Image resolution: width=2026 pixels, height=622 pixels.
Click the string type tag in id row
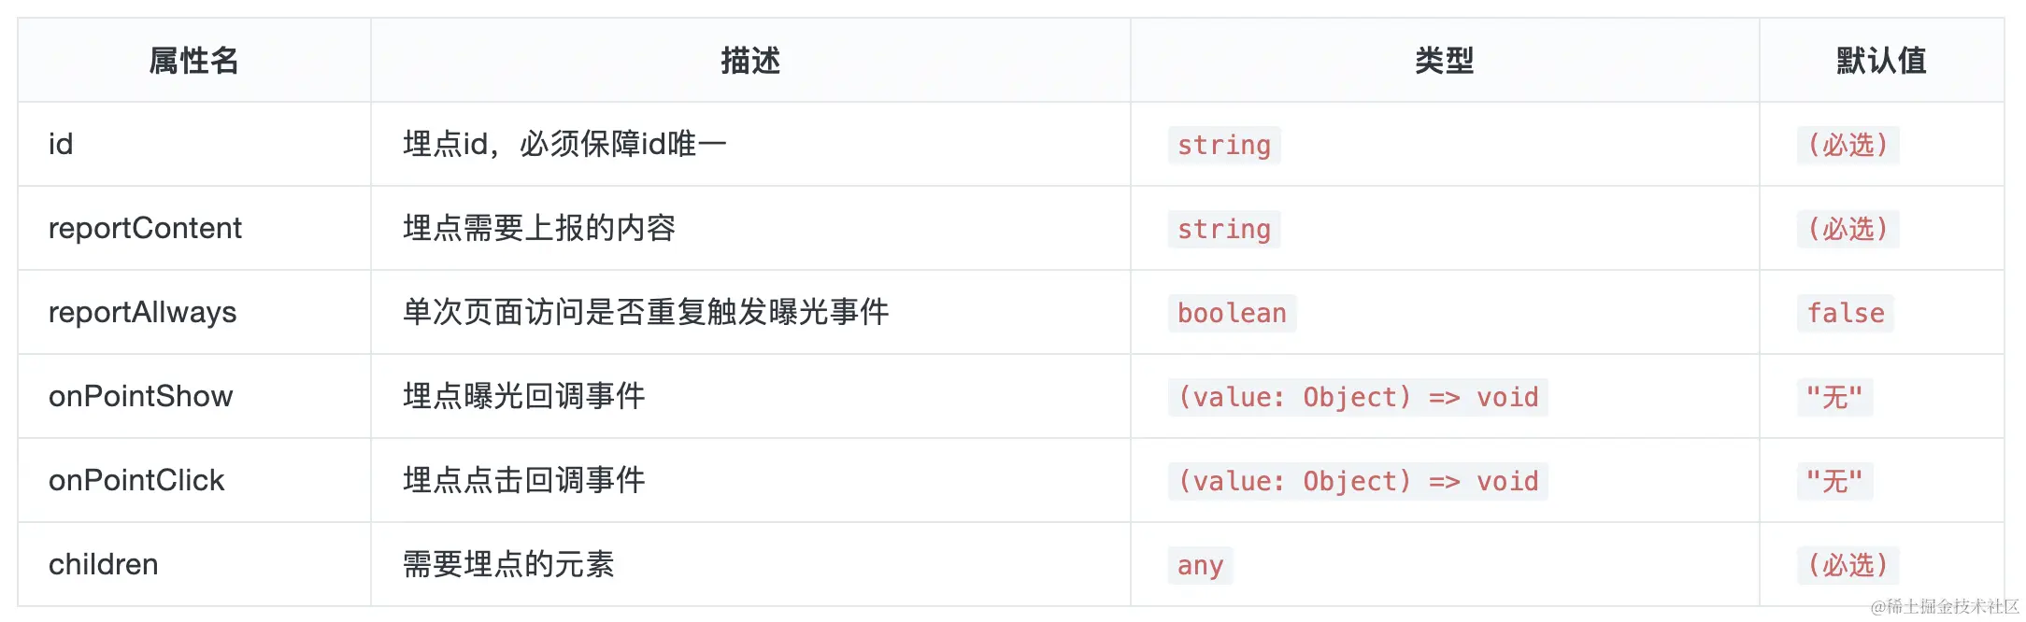(x=1223, y=146)
